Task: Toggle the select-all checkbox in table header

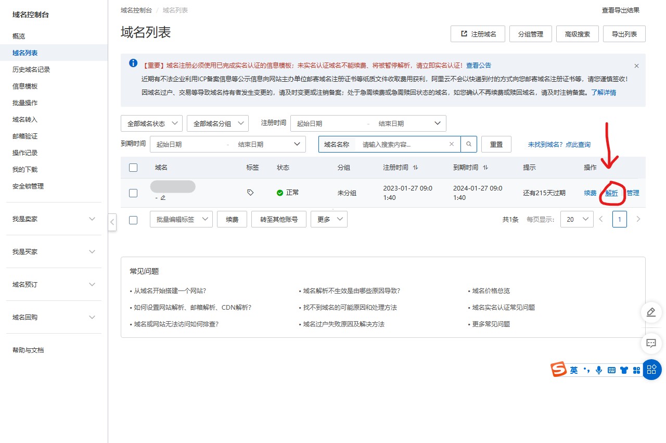Action: tap(133, 168)
